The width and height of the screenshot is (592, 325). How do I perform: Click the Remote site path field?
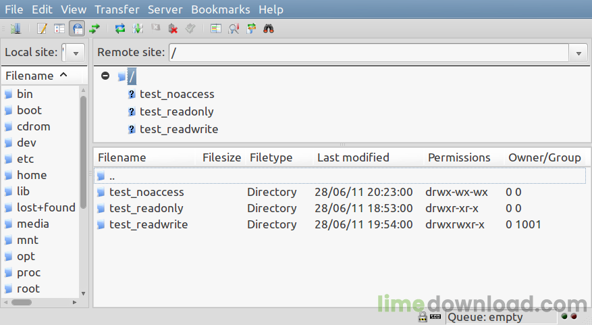click(369, 53)
